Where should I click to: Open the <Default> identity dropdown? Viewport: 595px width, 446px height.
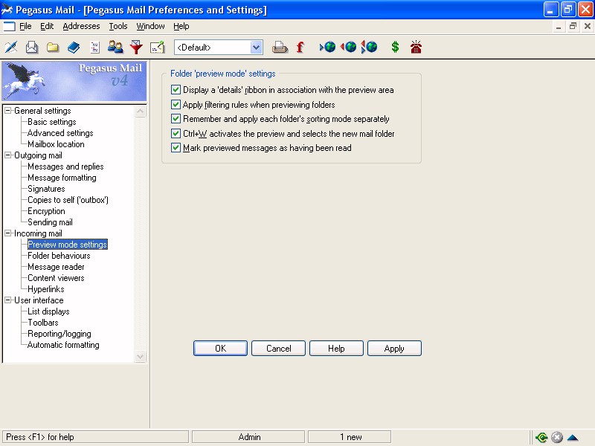tap(256, 48)
